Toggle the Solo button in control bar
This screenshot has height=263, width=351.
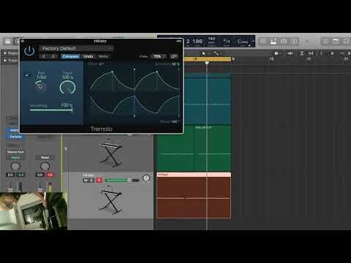[x=273, y=42]
